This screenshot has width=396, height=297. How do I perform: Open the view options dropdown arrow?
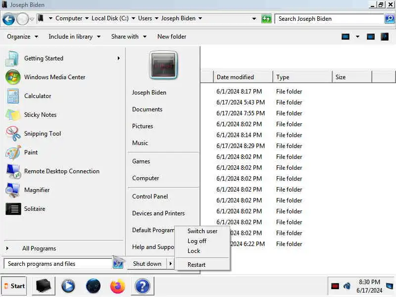[357, 37]
